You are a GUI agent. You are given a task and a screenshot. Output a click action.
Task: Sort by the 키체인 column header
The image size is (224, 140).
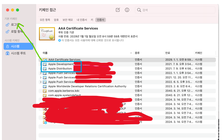[x=198, y=53]
